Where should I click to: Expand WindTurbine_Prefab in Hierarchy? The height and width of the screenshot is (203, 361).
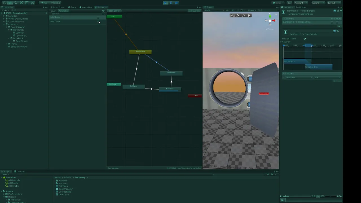coord(4,19)
